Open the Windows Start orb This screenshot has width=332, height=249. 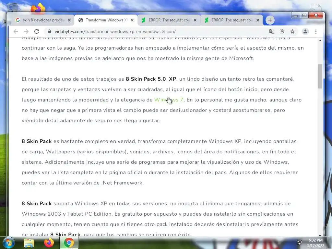pyautogui.click(x=9, y=243)
